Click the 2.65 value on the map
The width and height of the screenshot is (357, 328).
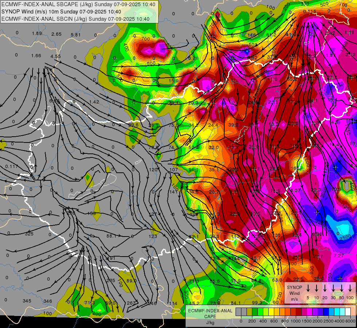[x=57, y=34]
